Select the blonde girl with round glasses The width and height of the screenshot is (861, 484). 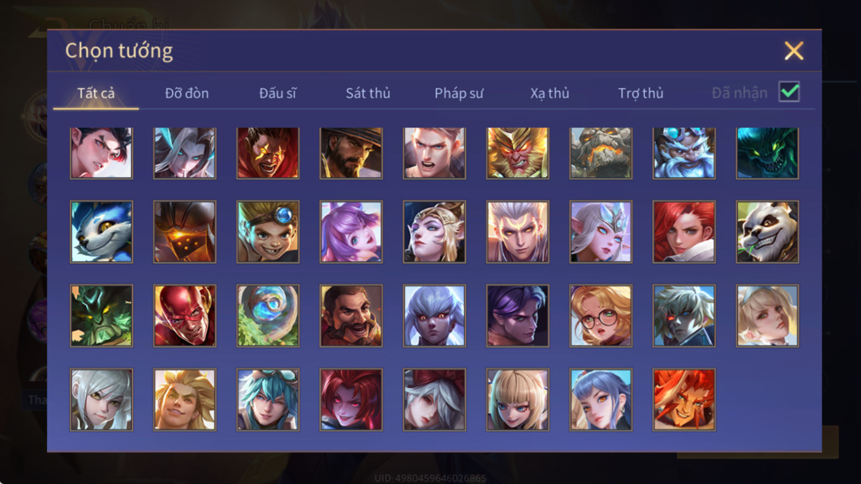601,316
